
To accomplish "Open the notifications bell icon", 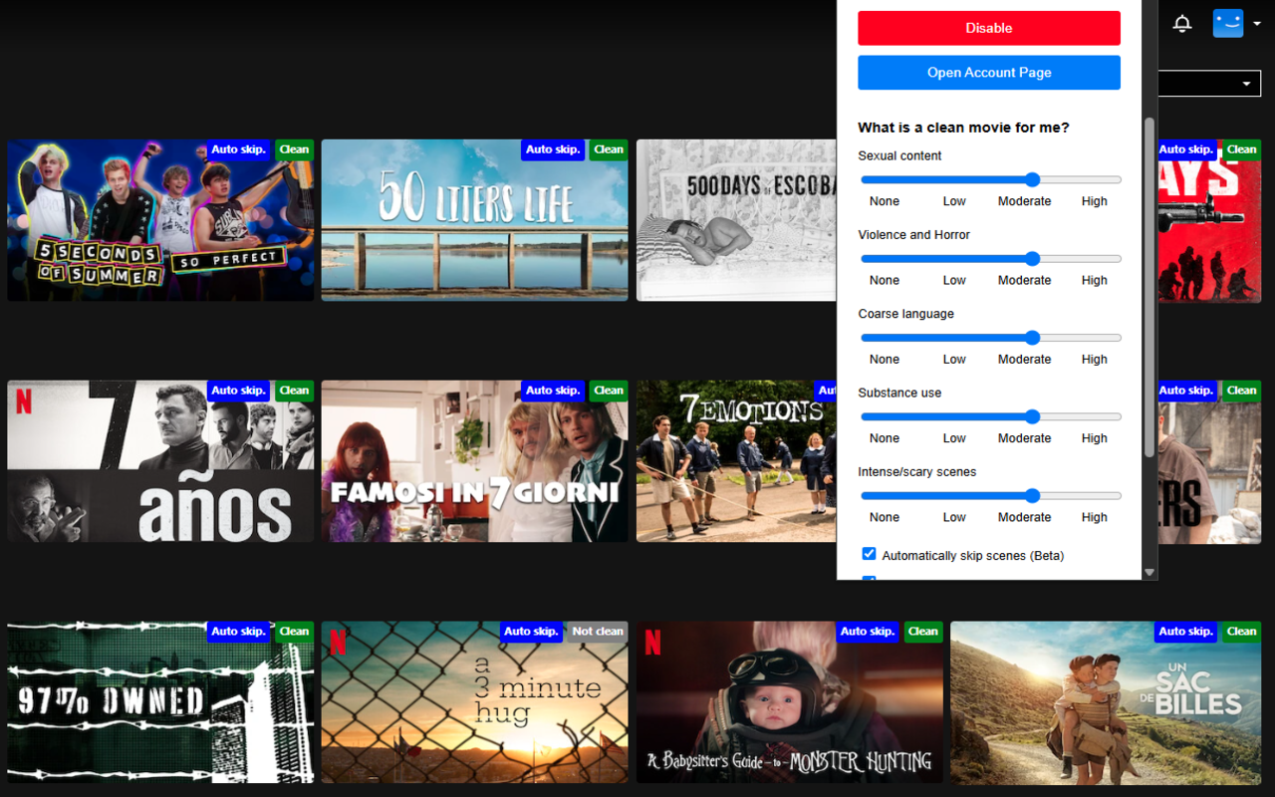I will pos(1182,24).
